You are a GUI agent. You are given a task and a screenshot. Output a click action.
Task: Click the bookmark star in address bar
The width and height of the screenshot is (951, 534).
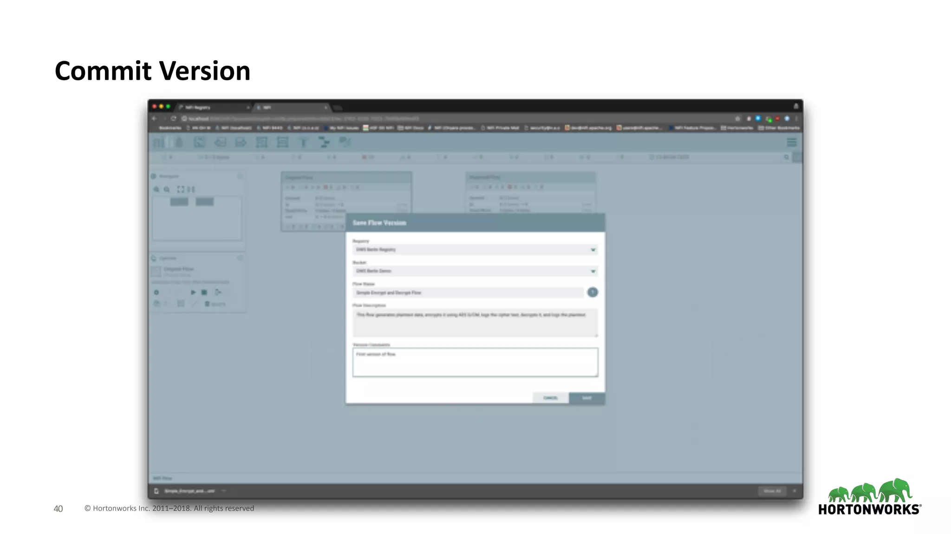point(737,119)
